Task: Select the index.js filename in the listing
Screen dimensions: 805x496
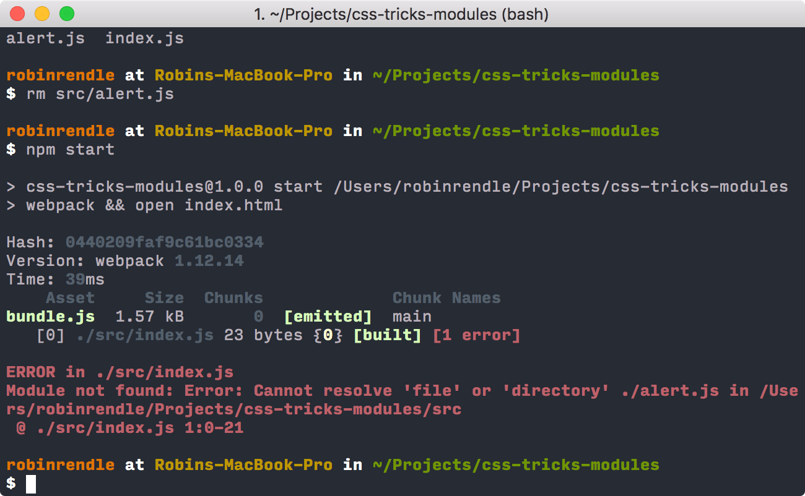Action: pyautogui.click(x=144, y=38)
